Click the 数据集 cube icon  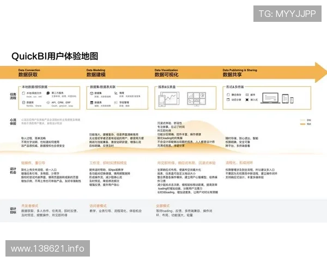pyautogui.click(x=92, y=93)
